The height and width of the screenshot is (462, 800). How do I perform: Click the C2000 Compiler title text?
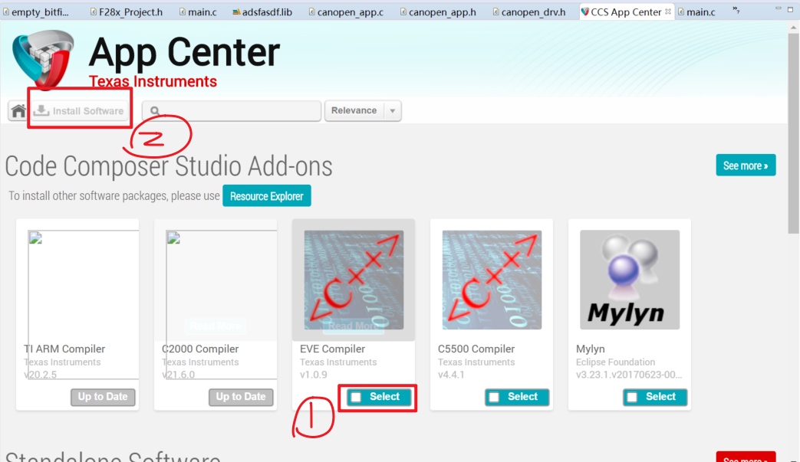point(200,349)
